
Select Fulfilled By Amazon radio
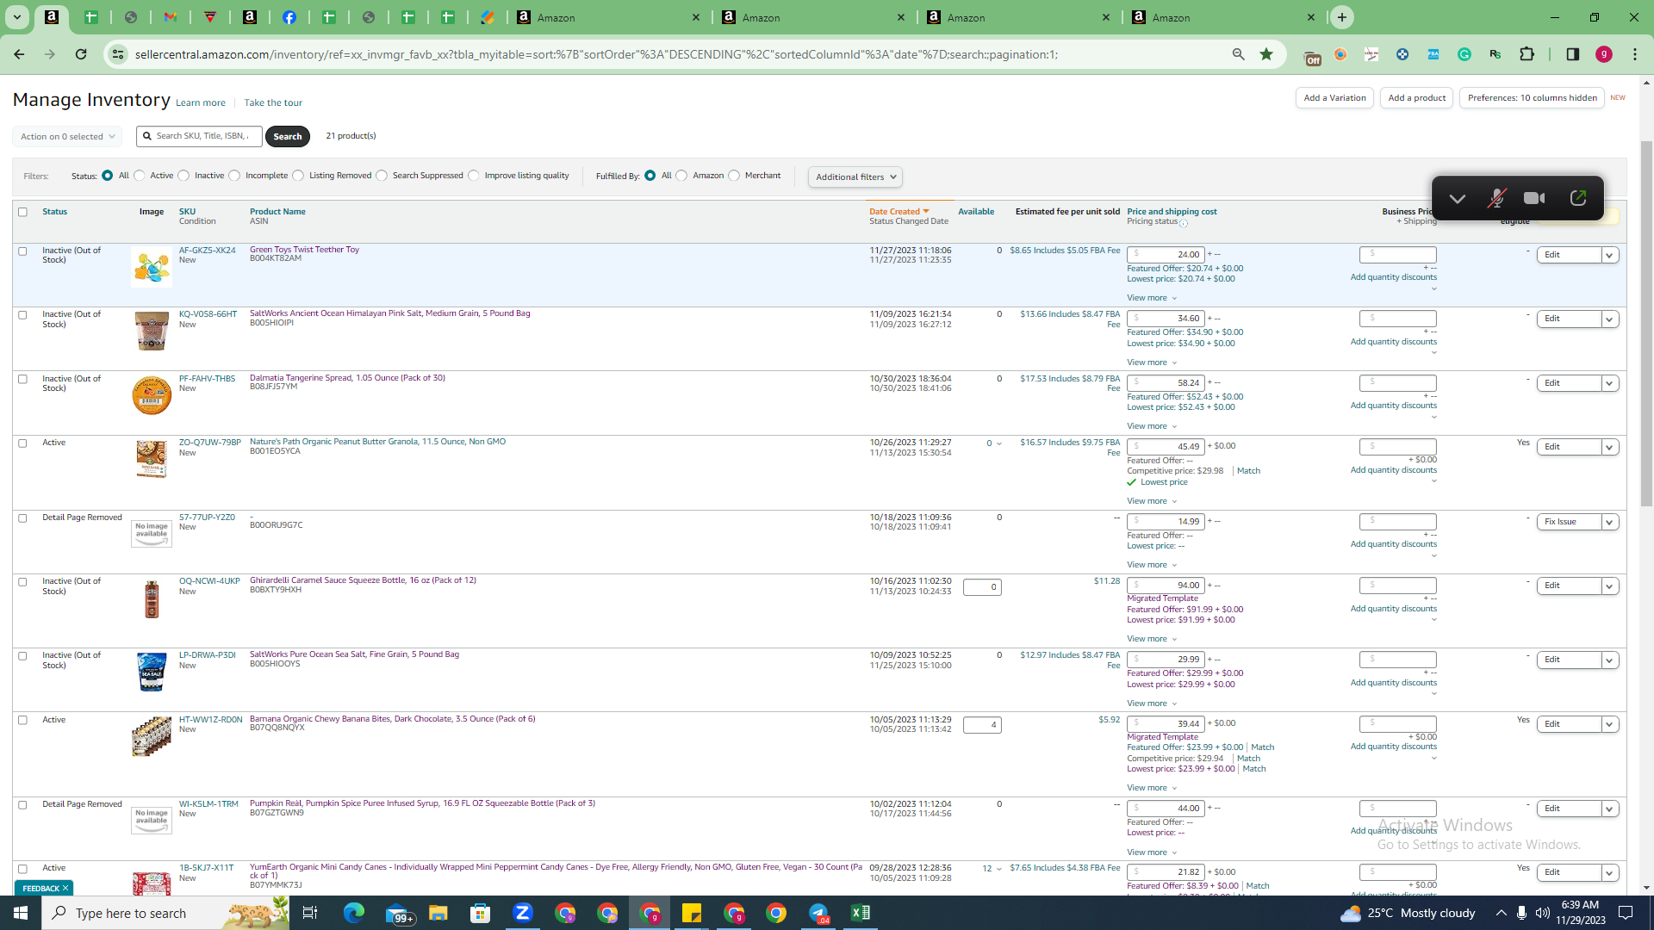[682, 176]
